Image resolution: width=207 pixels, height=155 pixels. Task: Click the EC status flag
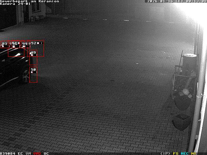pyautogui.click(x=20, y=153)
